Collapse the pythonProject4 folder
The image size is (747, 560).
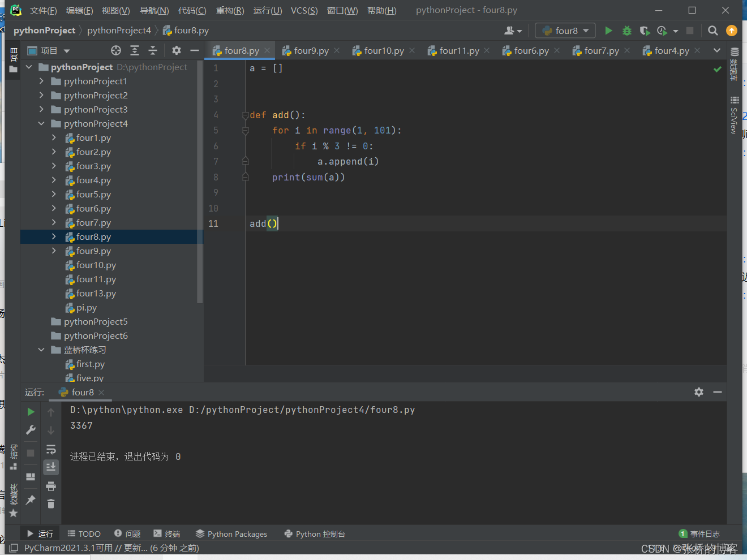pos(41,123)
